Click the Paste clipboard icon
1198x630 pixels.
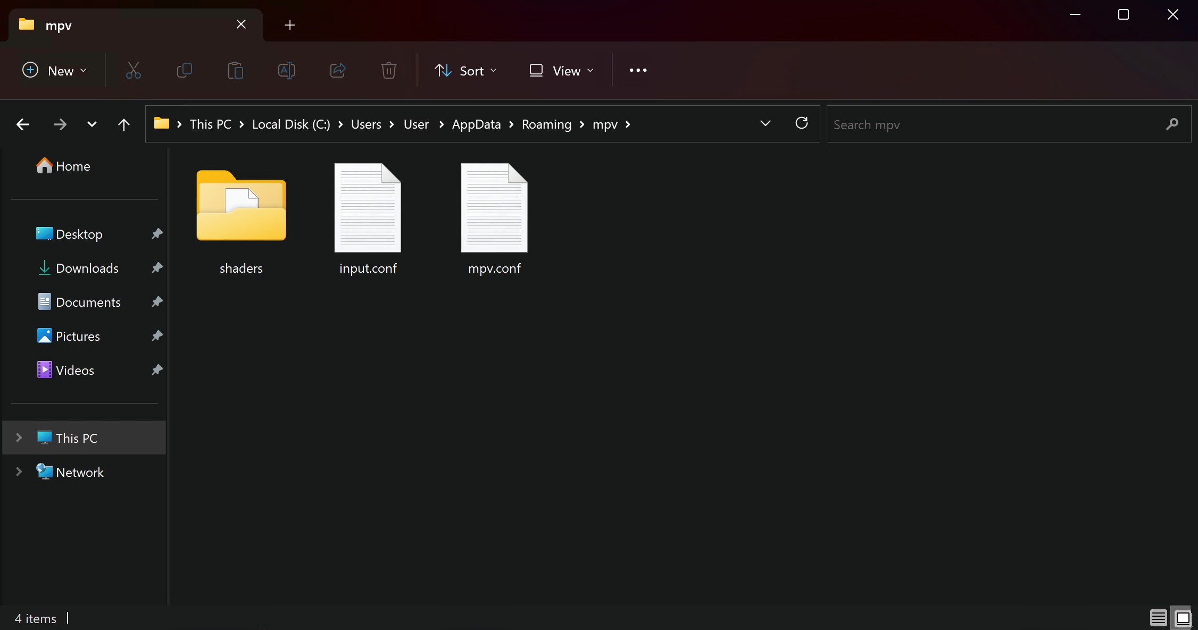click(x=235, y=70)
